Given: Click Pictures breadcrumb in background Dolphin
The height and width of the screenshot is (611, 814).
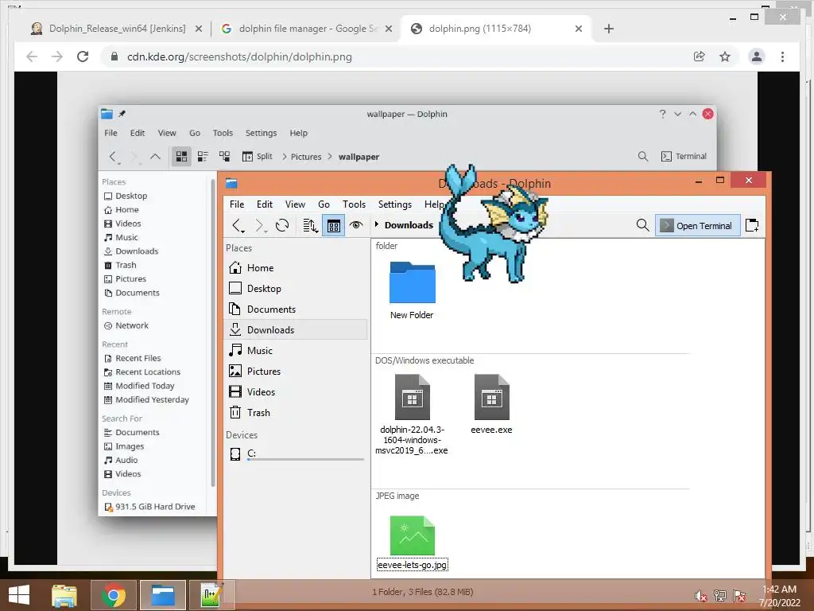Looking at the screenshot, I should pos(306,157).
